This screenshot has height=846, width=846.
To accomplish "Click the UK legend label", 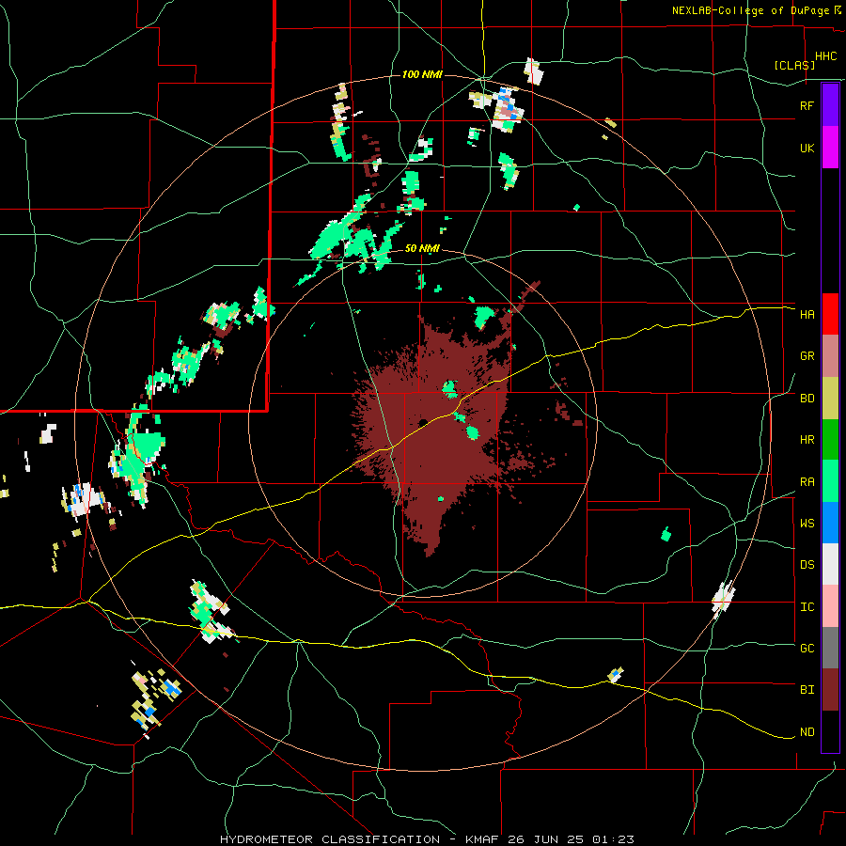I will [807, 148].
